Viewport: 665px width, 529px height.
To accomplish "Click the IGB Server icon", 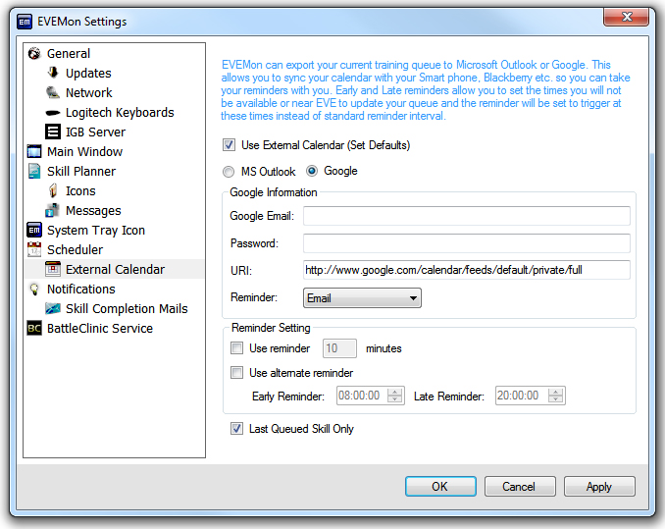I will coord(53,132).
